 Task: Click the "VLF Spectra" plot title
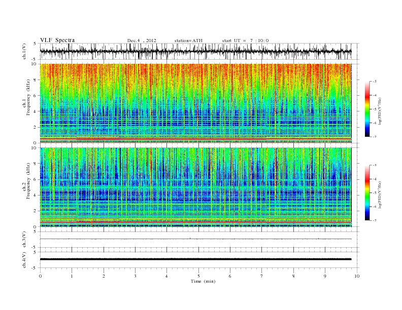(57, 40)
